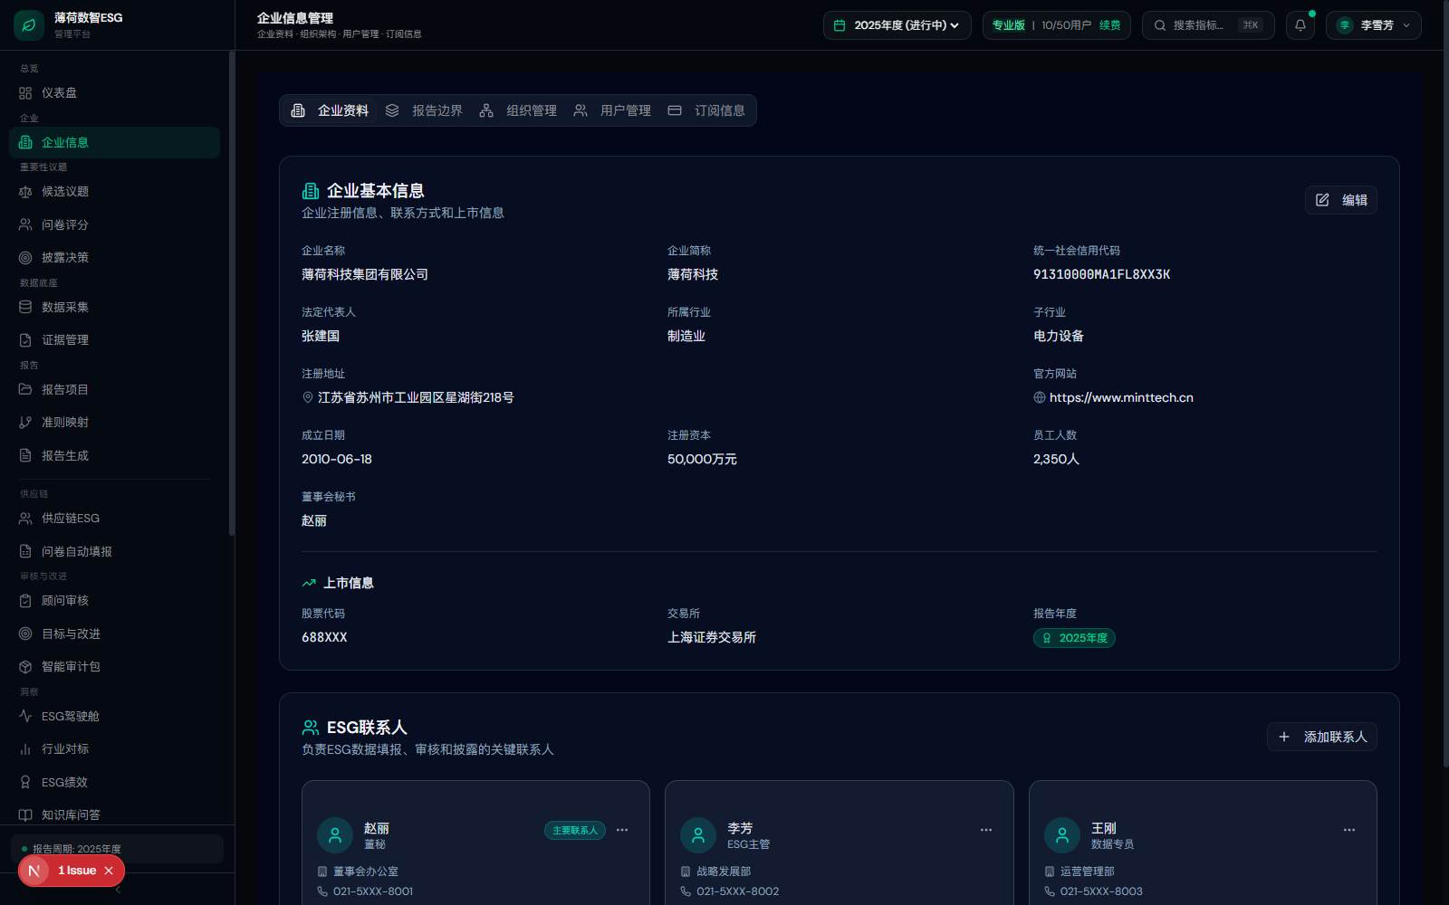This screenshot has width=1449, height=905.
Task: Click 赵丽 contact avatar
Action: pos(335,835)
